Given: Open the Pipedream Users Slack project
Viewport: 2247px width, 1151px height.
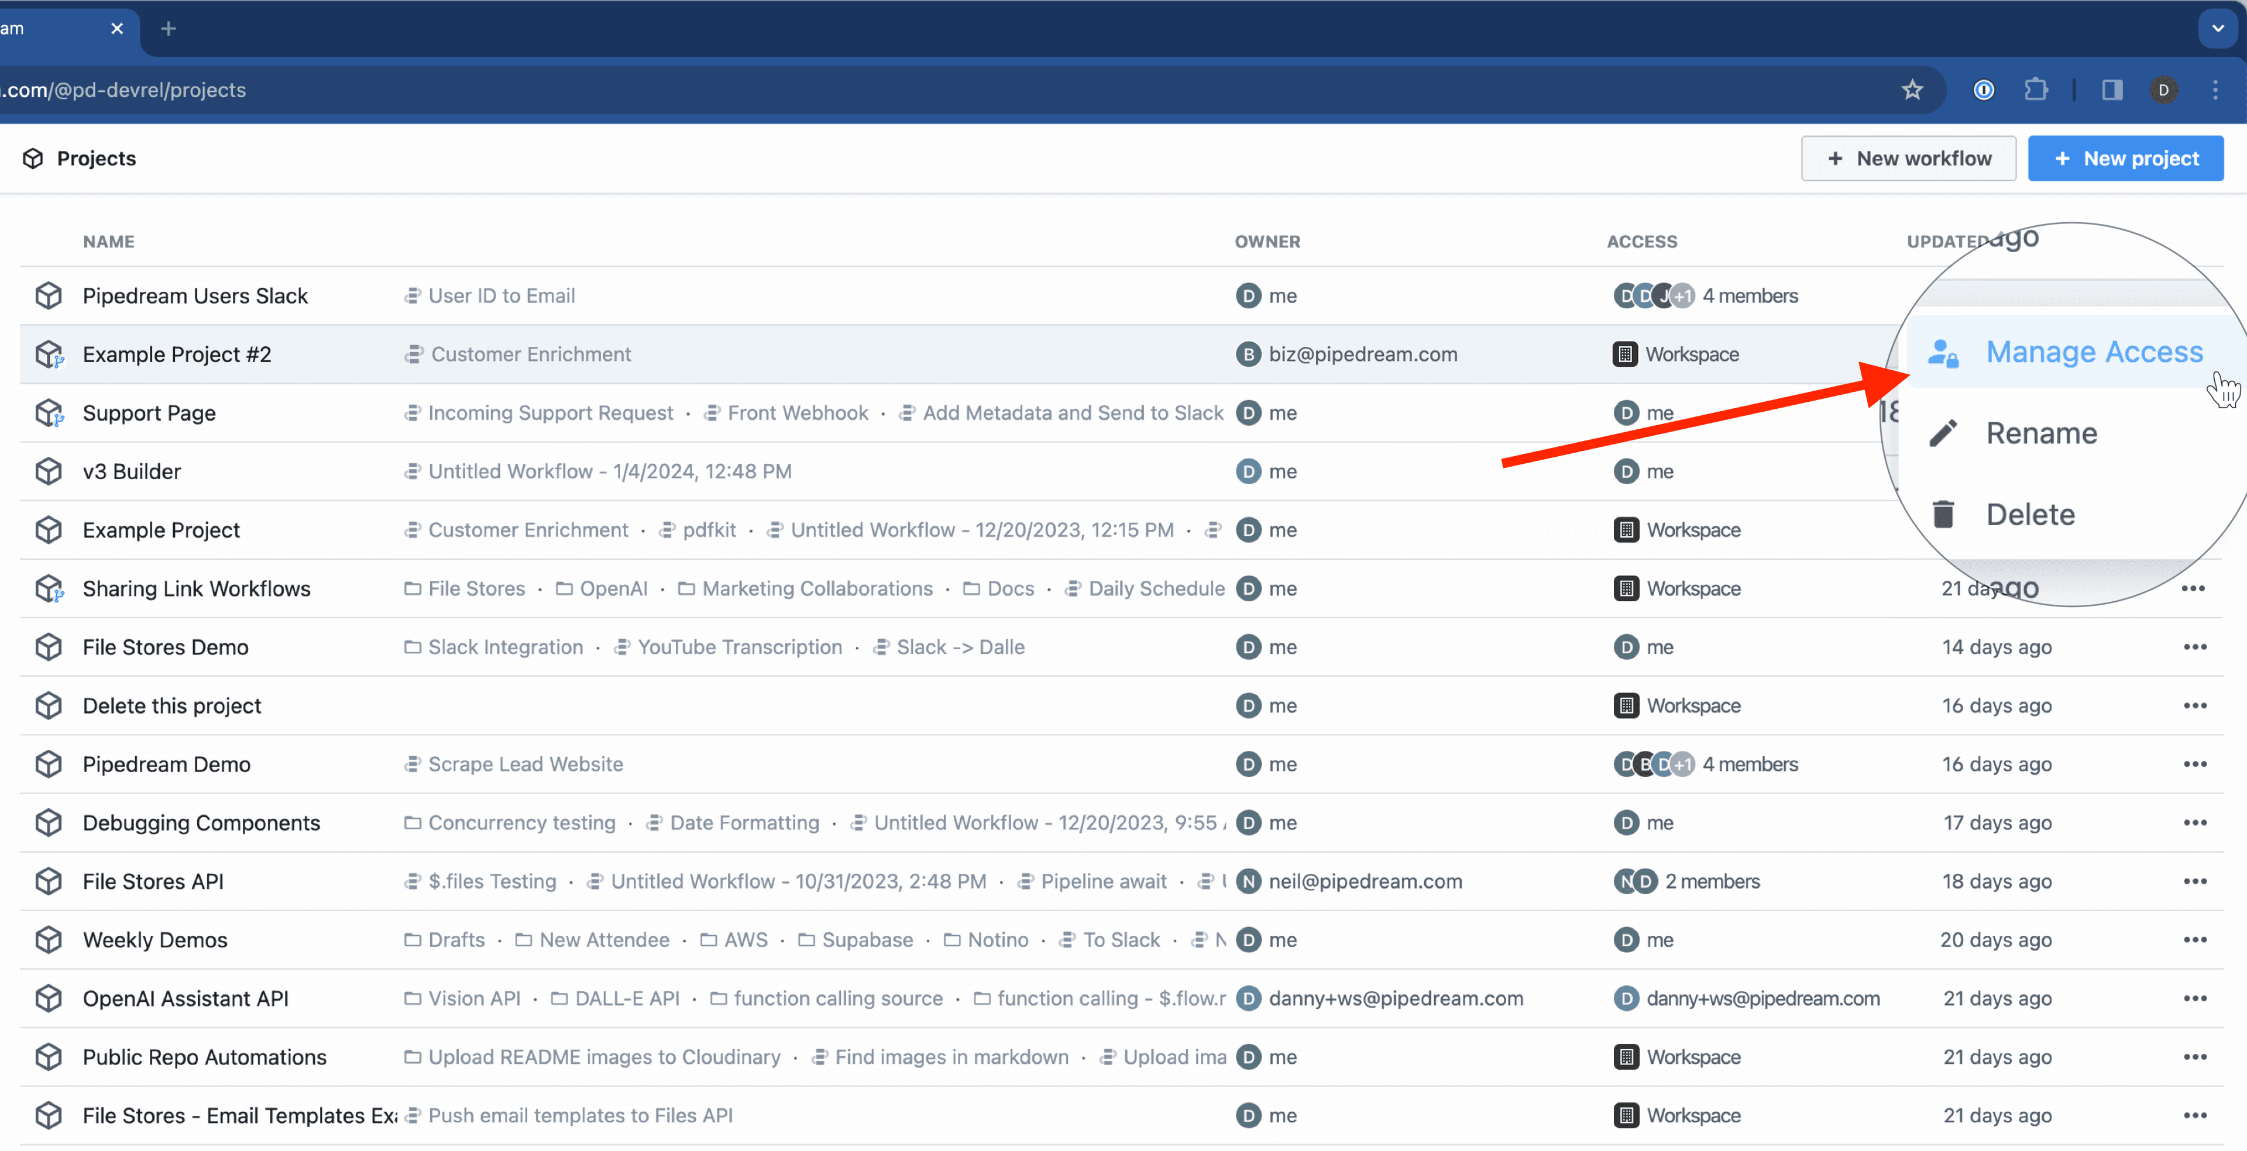Looking at the screenshot, I should click(195, 295).
